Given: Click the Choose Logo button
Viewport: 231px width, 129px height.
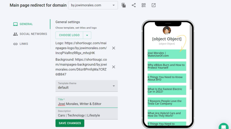Looking at the screenshot, I should [69, 35].
